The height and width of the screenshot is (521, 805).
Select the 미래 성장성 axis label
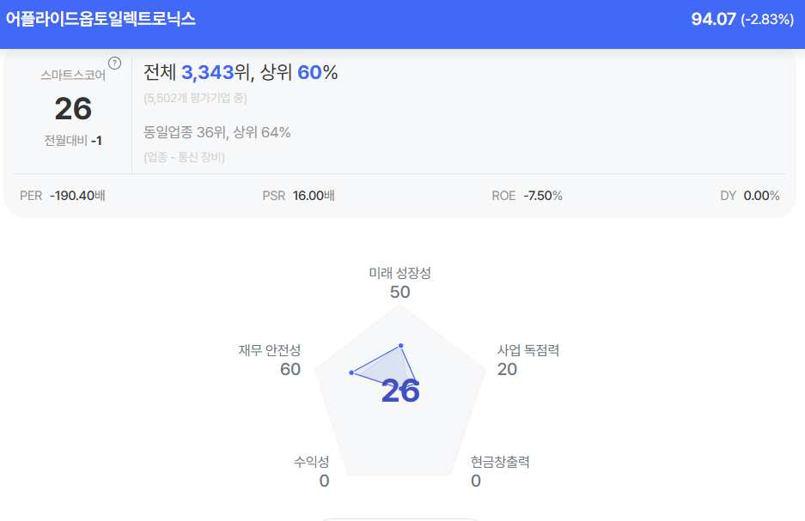click(399, 273)
